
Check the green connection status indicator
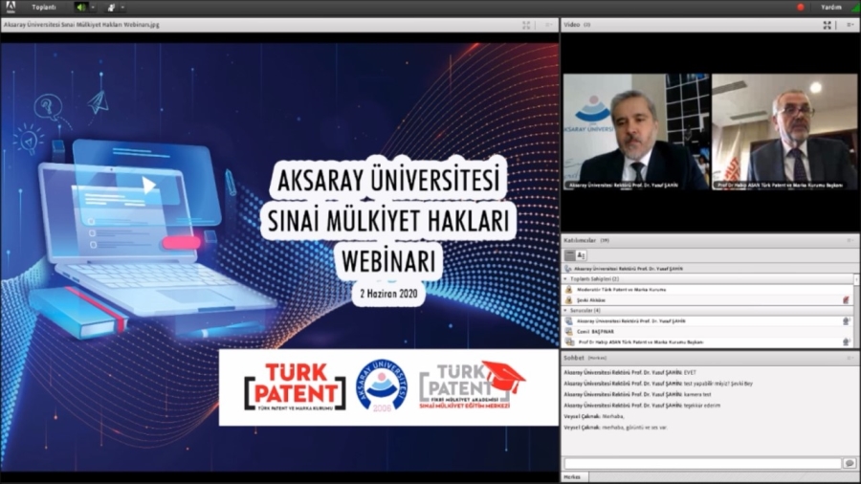tap(856, 7)
